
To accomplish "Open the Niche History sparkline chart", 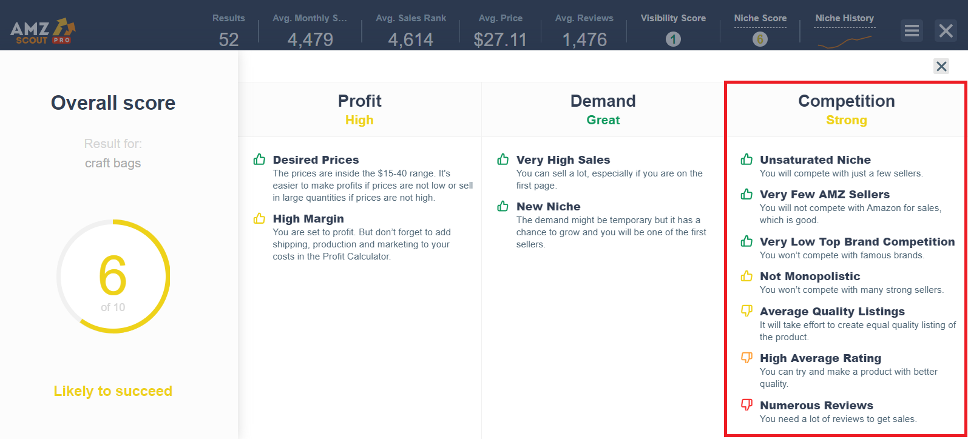I will coord(844,38).
